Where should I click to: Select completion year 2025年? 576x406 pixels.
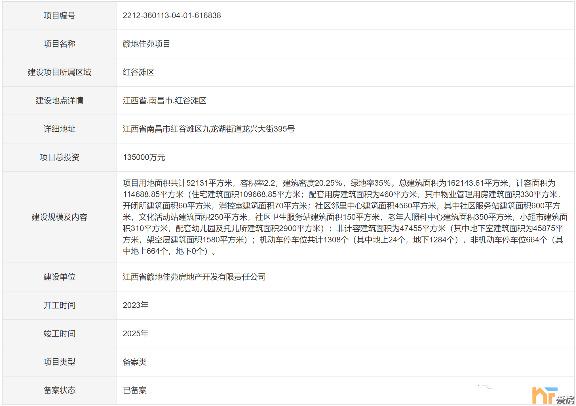pos(136,334)
